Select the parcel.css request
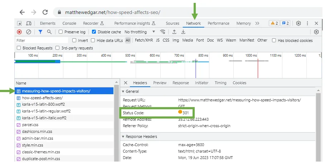Screen dimensions: 330x168 tap(64, 125)
